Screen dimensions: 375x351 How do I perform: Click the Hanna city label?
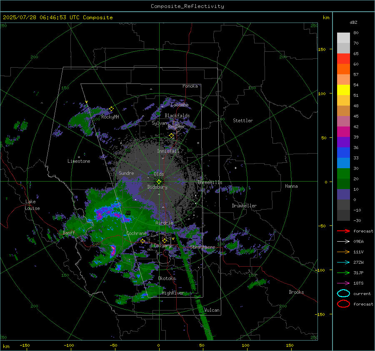(291, 186)
